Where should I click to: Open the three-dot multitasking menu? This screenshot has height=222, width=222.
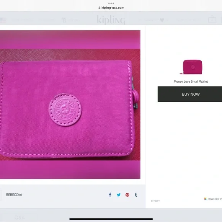[111, 3]
